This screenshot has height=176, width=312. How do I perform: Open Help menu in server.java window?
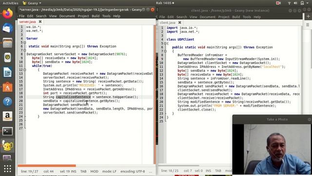click(x=117, y=16)
